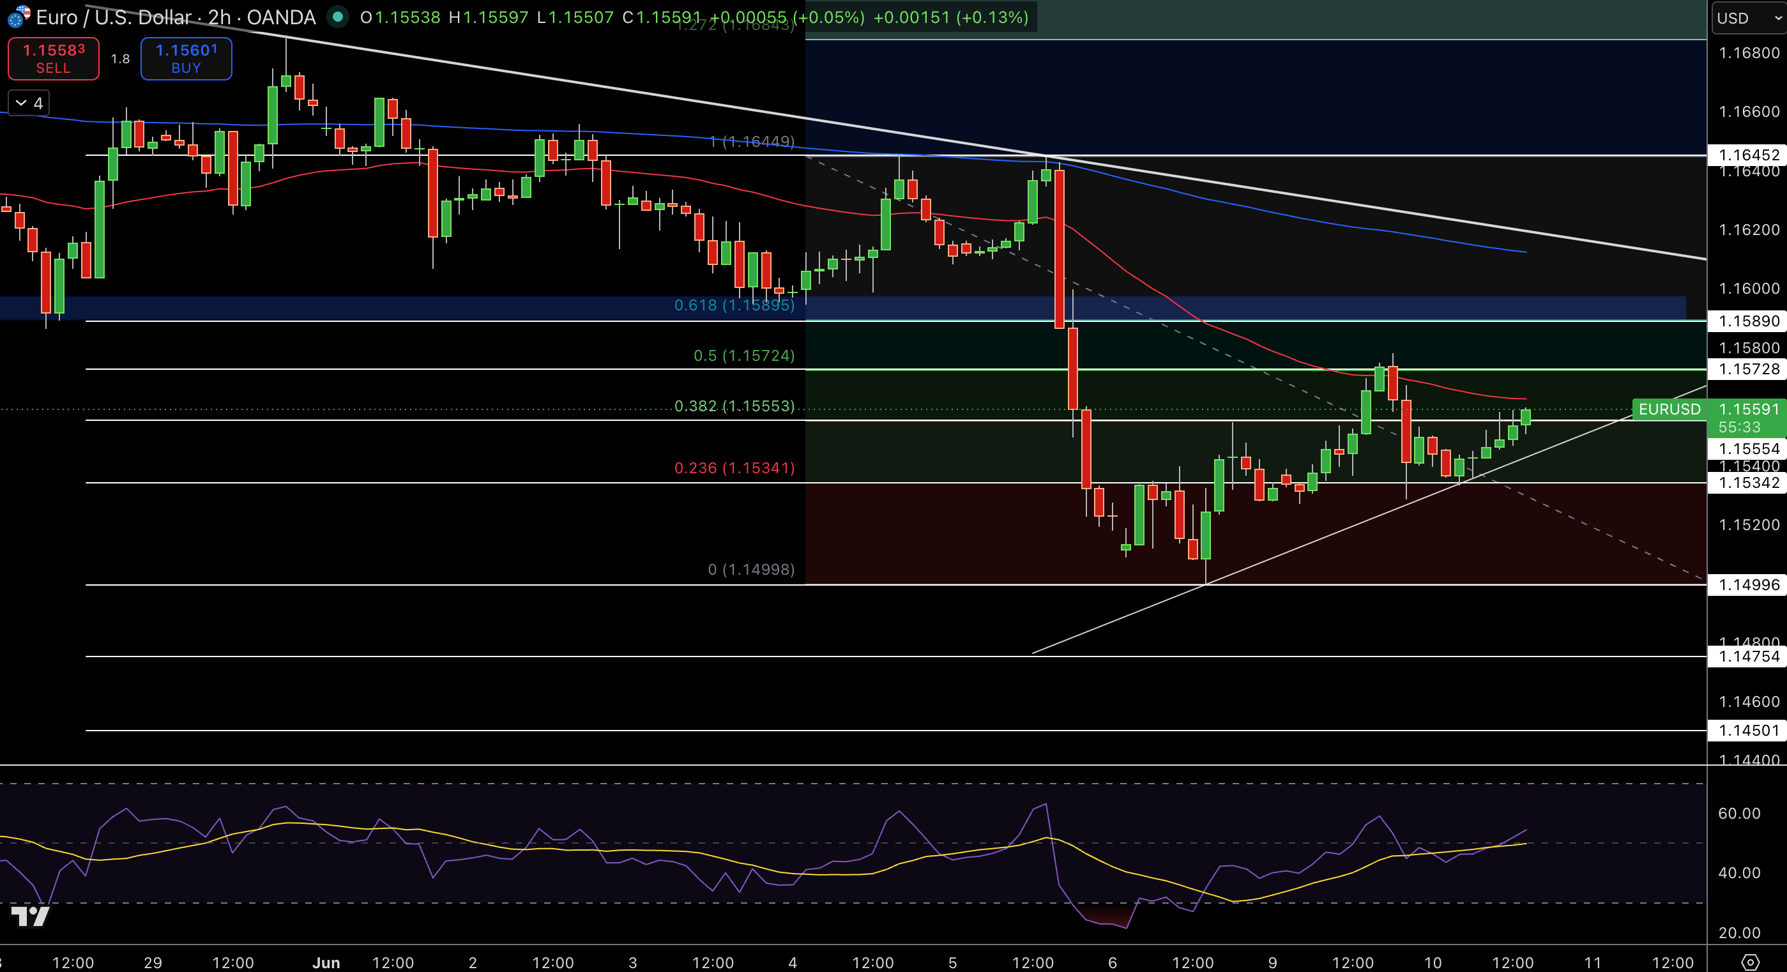The width and height of the screenshot is (1787, 972).
Task: Click the 1.16800 price scale value
Action: click(x=1749, y=53)
